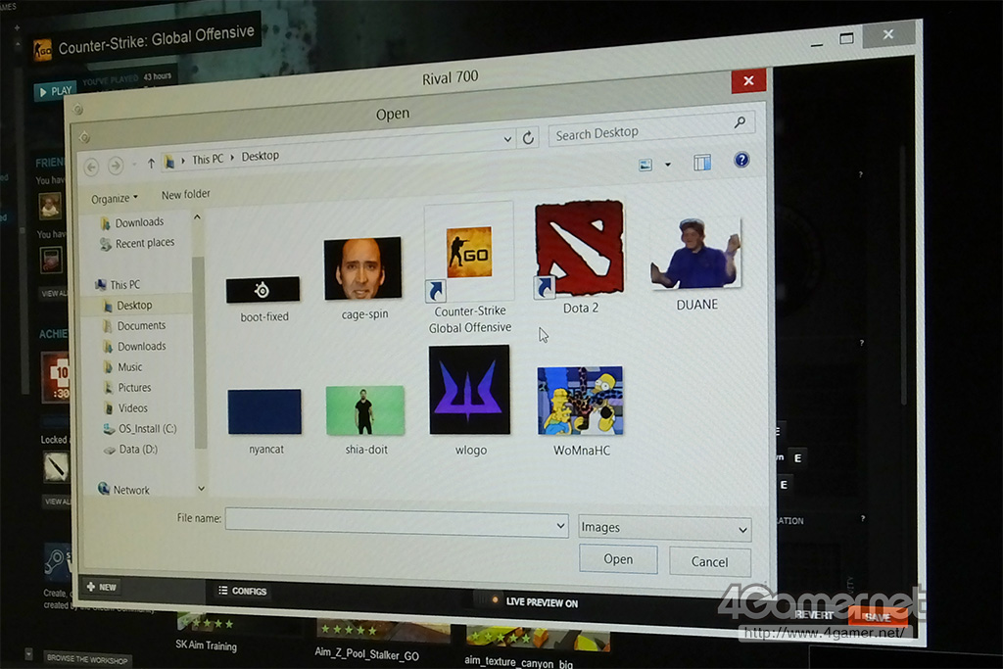
Task: Toggle the preview pane icon
Action: click(702, 163)
